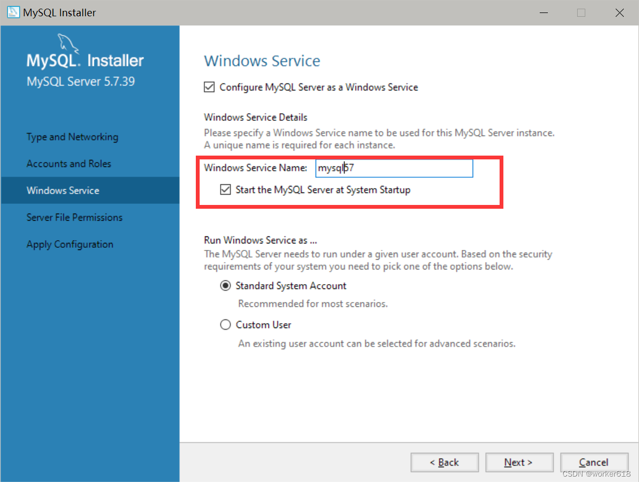Cancel the MySQL installer
Screen dimensions: 639x482
[x=594, y=462]
